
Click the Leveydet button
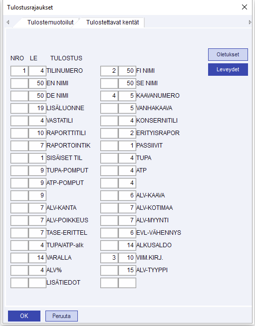click(228, 69)
